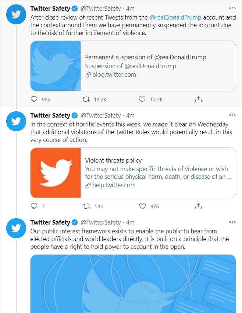This screenshot has width=242, height=313.
Task: Open the Violent threats policy link card
Action: pyautogui.click(x=158, y=173)
